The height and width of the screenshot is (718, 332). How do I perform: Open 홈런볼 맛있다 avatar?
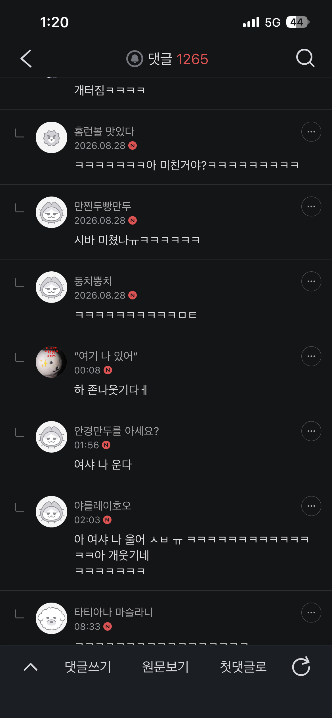(51, 138)
